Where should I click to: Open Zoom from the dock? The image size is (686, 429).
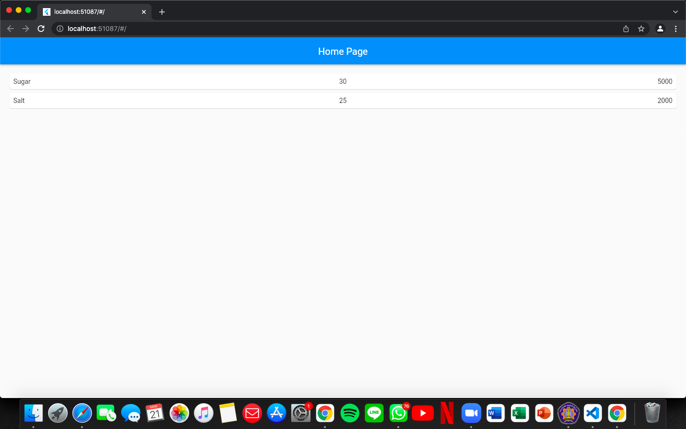pos(471,413)
